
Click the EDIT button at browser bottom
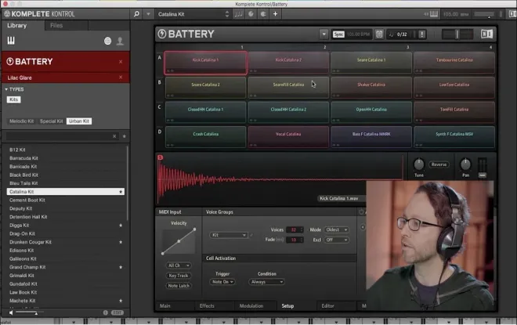[117, 312]
